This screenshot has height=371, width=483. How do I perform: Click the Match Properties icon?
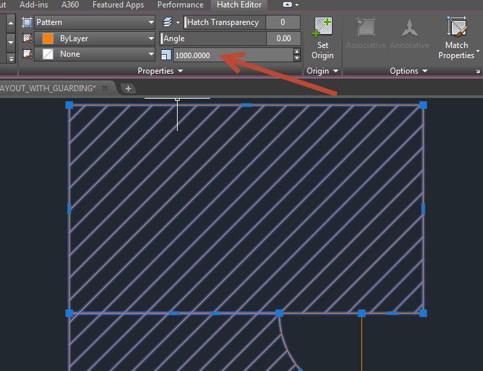point(457,27)
